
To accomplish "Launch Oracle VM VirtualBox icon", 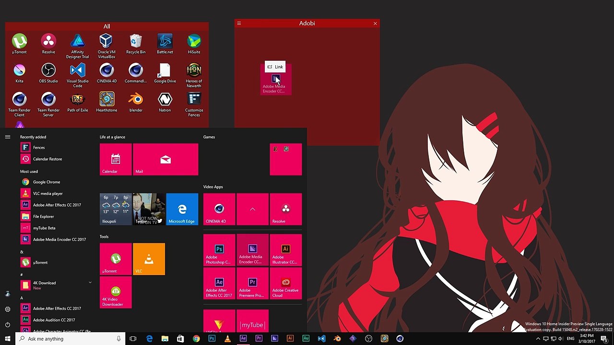I will click(x=106, y=46).
